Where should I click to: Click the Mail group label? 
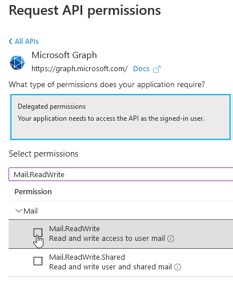tap(30, 211)
